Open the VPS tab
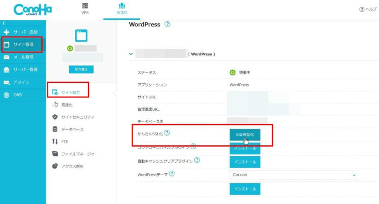The width and height of the screenshot is (379, 204). point(85,9)
